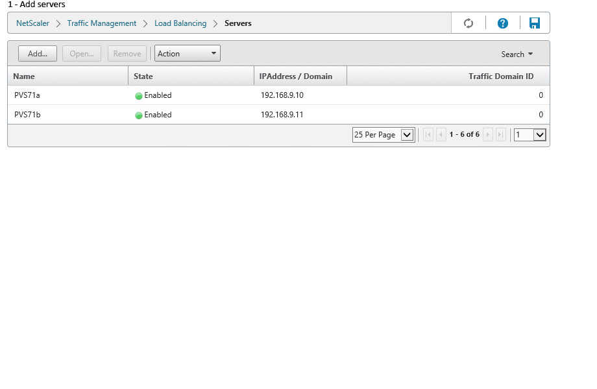
Task: Click green status icon for PVS71b
Action: click(138, 115)
